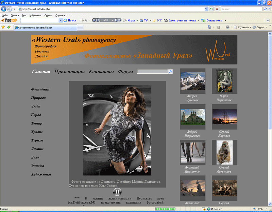Go to the Контакты page link
This screenshot has width=272, height=212.
pyautogui.click(x=101, y=72)
